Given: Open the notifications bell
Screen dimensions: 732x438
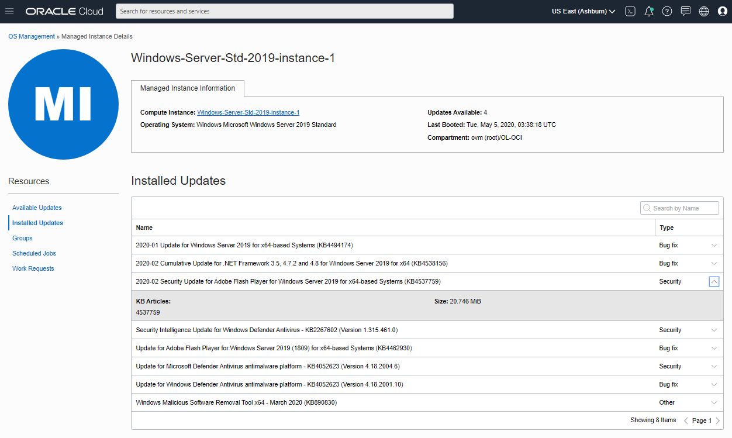Looking at the screenshot, I should [x=648, y=11].
